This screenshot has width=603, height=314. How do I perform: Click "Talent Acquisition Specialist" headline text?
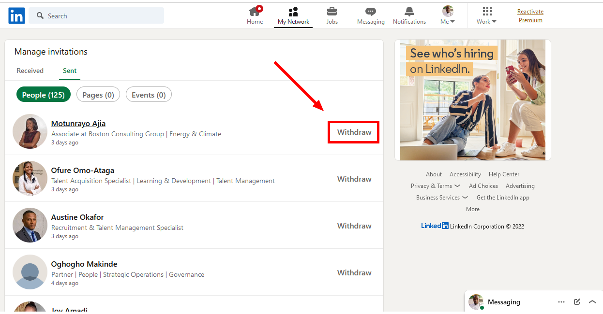[91, 181]
